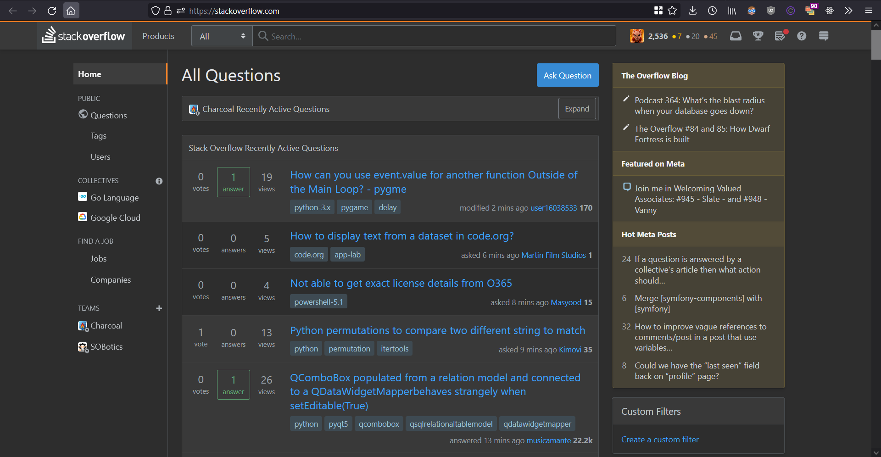This screenshot has height=457, width=881.
Task: Open Jobs in sidebar
Action: [98, 259]
